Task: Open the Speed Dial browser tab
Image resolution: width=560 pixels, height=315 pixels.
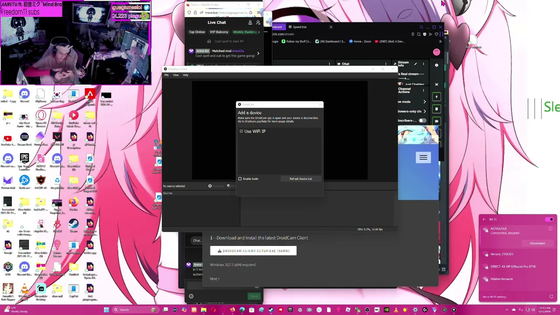Action: [x=297, y=27]
